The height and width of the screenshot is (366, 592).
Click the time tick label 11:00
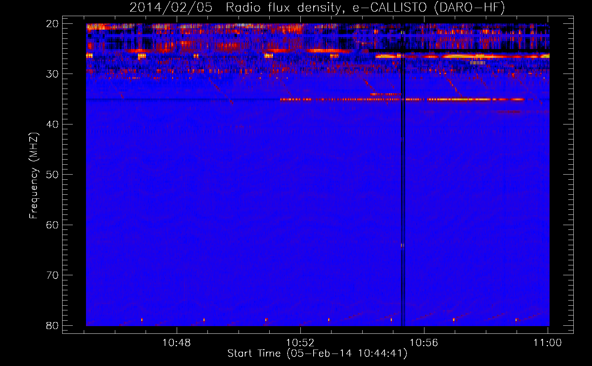tap(547, 343)
